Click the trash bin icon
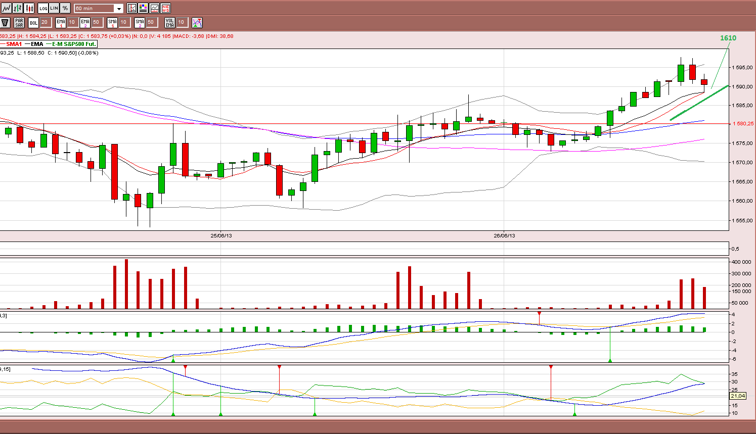The image size is (756, 434). tap(6, 22)
